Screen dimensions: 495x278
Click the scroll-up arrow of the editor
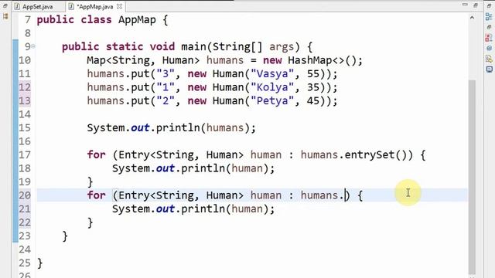click(472, 18)
